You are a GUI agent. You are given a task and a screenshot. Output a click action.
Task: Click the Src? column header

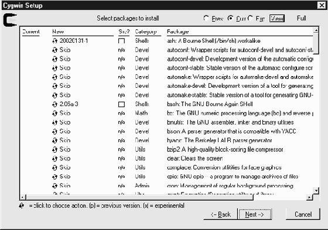tap(124, 32)
